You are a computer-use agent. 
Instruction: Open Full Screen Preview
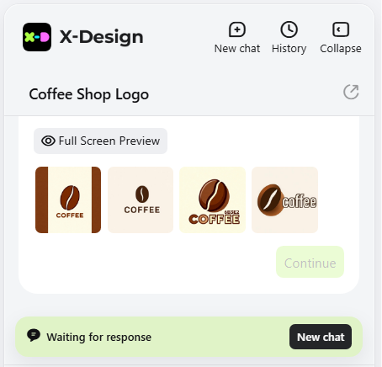click(100, 141)
